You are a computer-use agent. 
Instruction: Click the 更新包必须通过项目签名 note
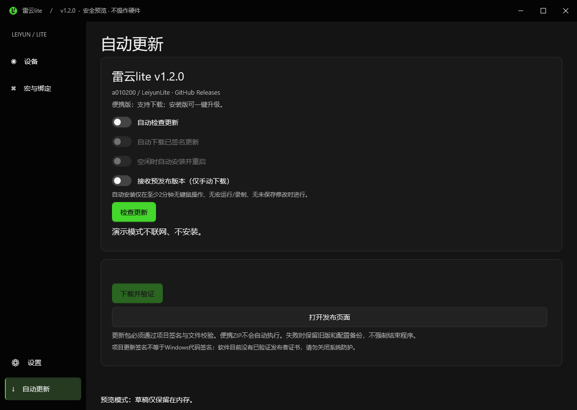tap(265, 335)
